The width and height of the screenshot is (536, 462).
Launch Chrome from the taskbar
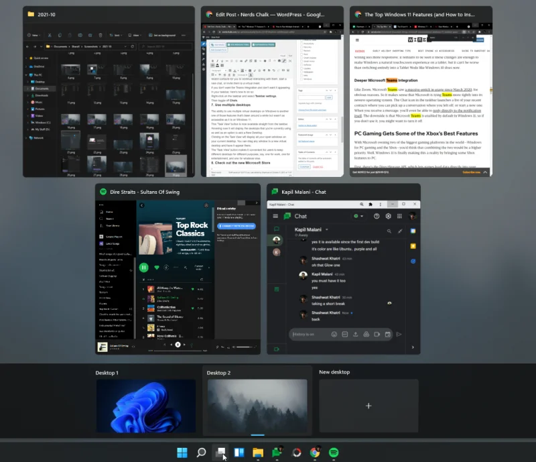click(315, 453)
